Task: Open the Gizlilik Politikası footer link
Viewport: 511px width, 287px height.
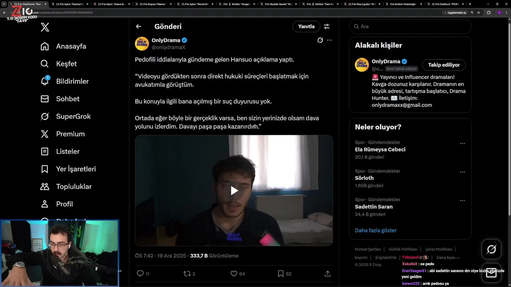Action: point(403,249)
